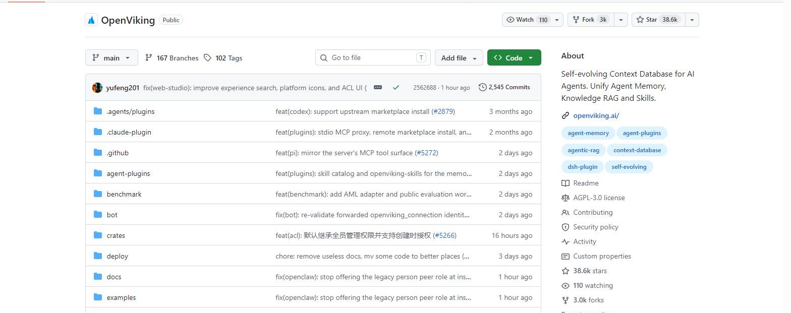Open the Add file dropdown
This screenshot has height=313, width=791.
[x=459, y=58]
